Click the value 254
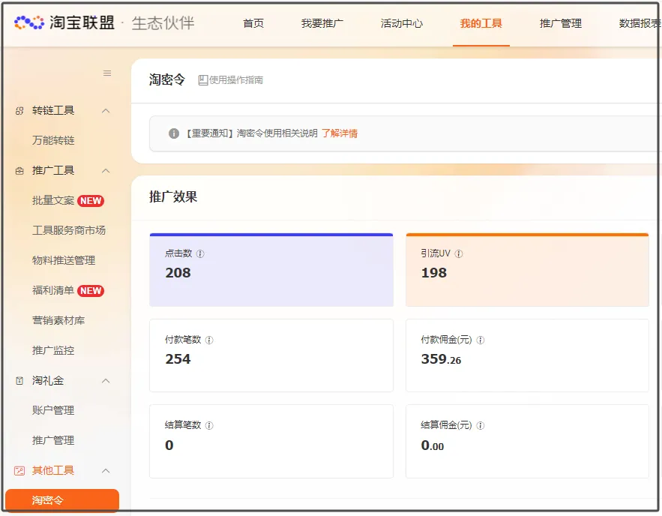662x516 pixels. [x=178, y=359]
